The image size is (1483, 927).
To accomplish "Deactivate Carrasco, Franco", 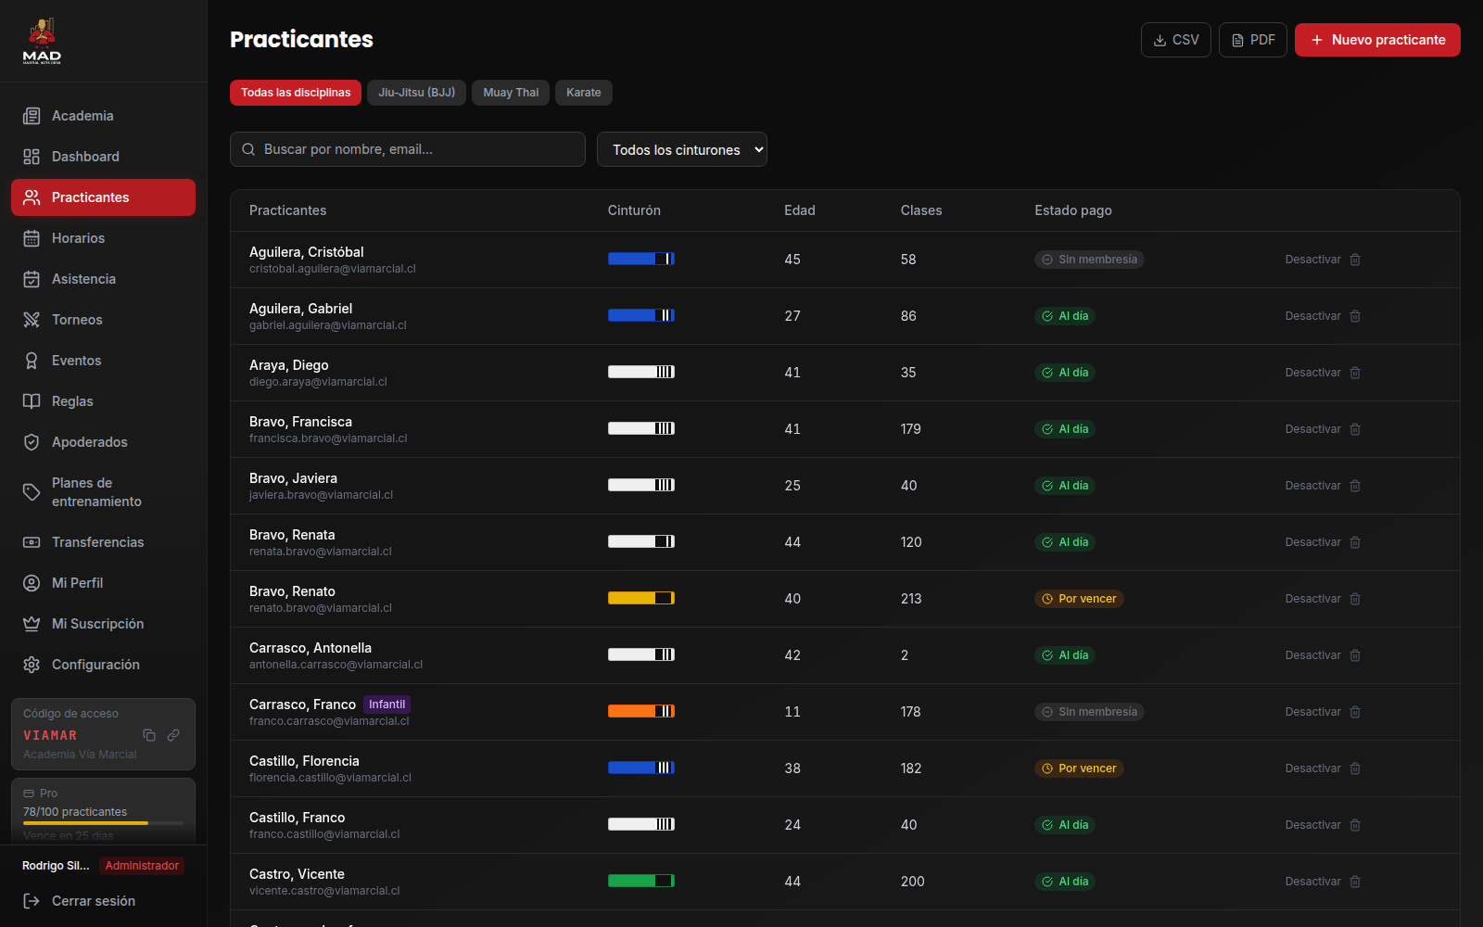I will (1312, 712).
